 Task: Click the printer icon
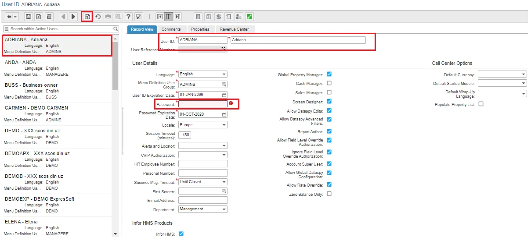click(108, 17)
